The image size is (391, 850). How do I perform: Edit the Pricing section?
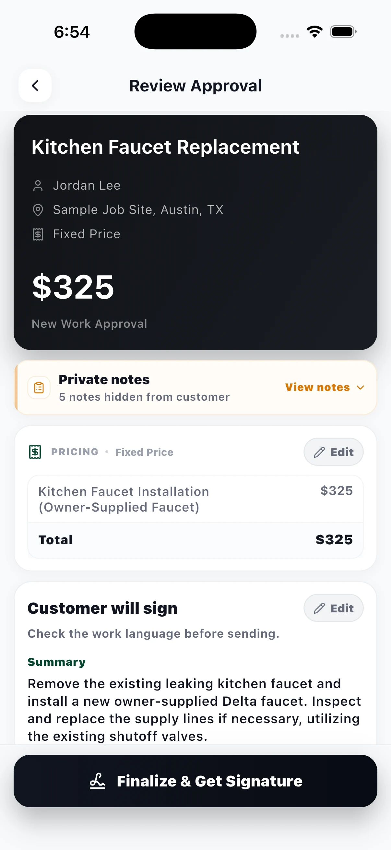[333, 452]
